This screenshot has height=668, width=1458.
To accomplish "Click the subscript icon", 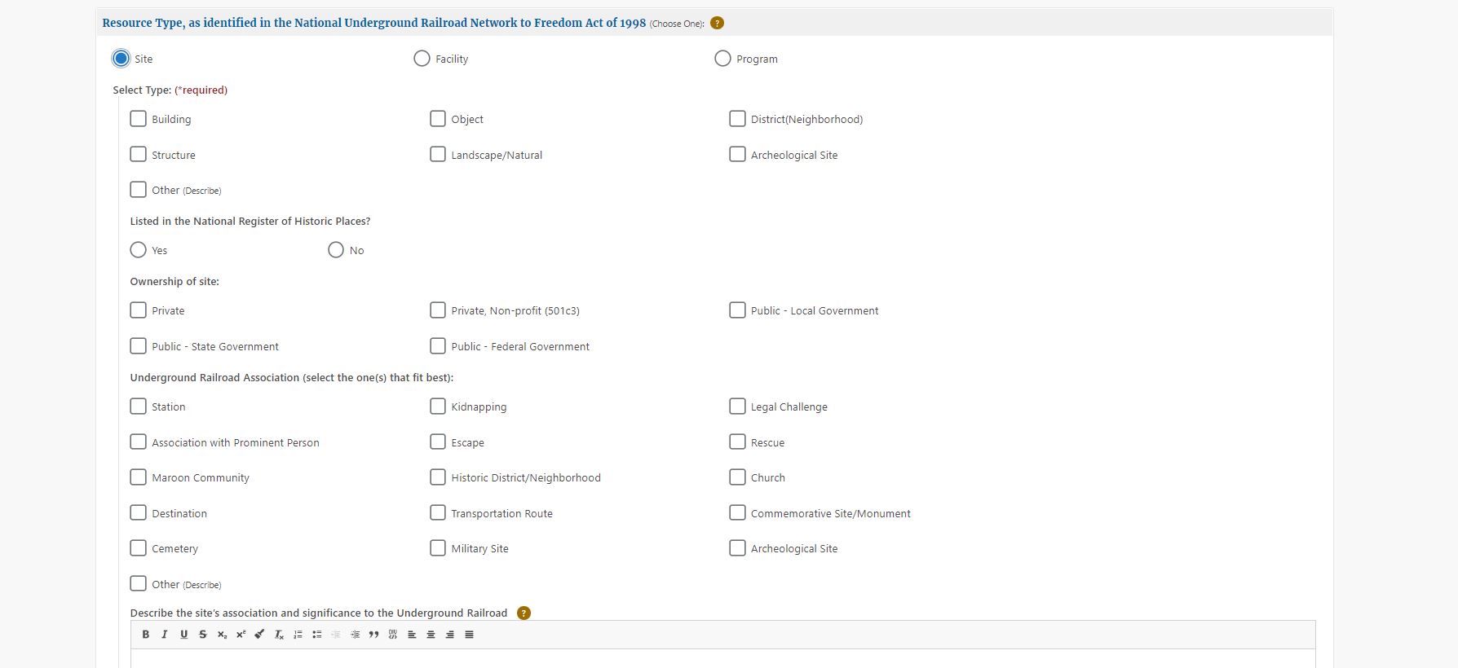I will coord(222,635).
